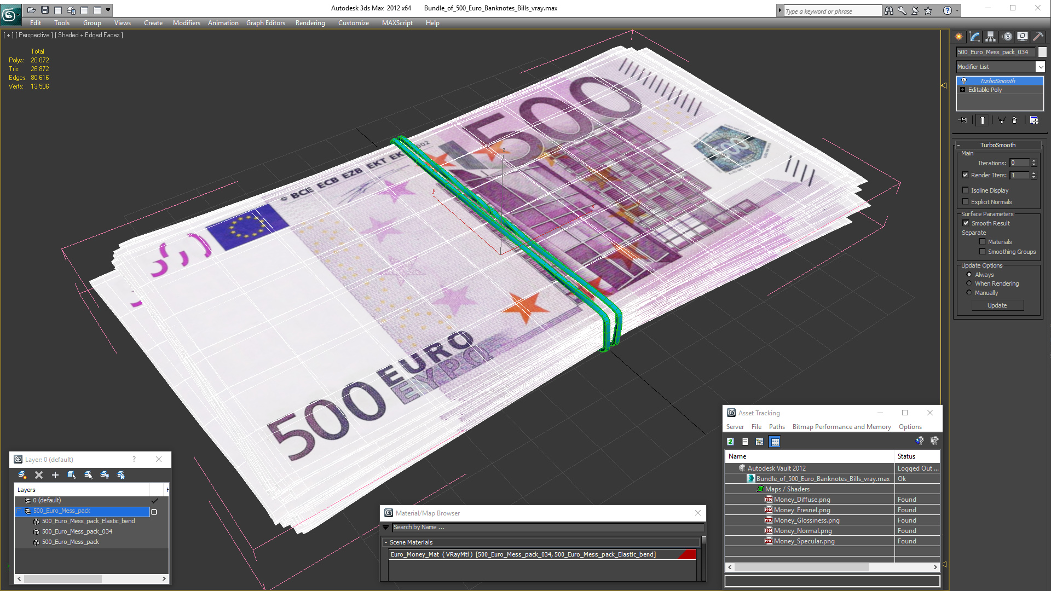Screen dimensions: 1051x591
Task: Click Status Log icon in Asset Tracking
Action: (745, 442)
